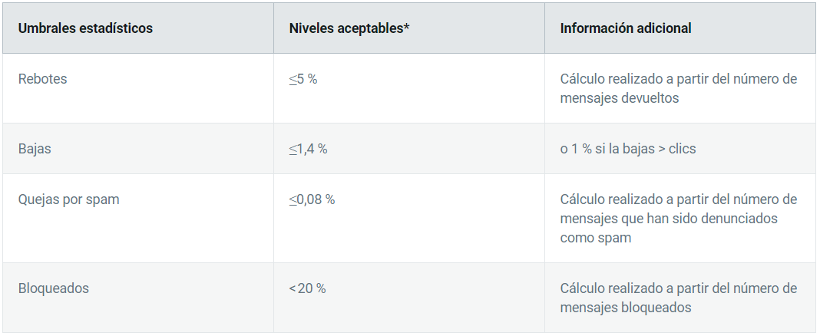Select the 'denunciados como spam' description text
Screen dimensions: 820x336
pyautogui.click(x=669, y=228)
